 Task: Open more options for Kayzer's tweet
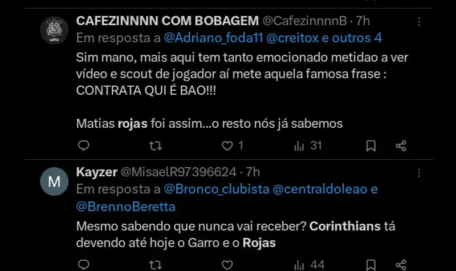[420, 172]
